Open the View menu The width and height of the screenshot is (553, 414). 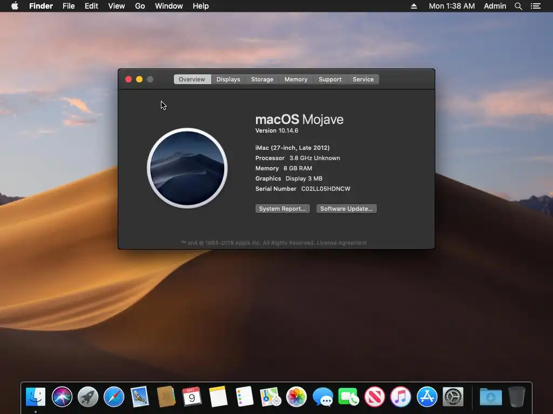117,6
